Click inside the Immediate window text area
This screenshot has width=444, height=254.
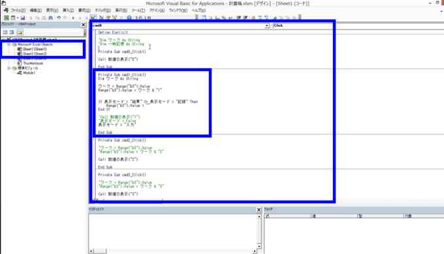click(x=172, y=231)
